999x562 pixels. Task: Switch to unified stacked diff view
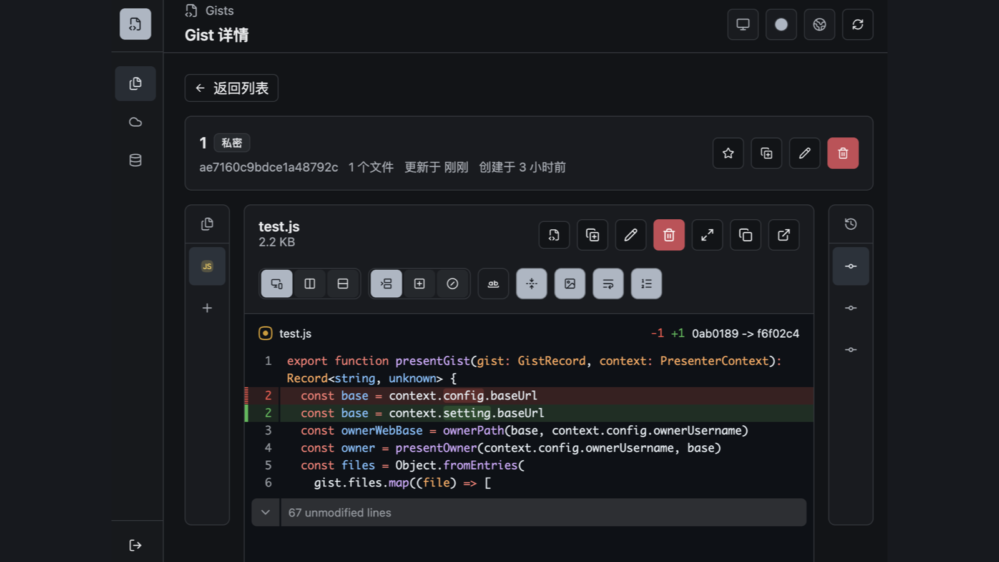point(343,283)
